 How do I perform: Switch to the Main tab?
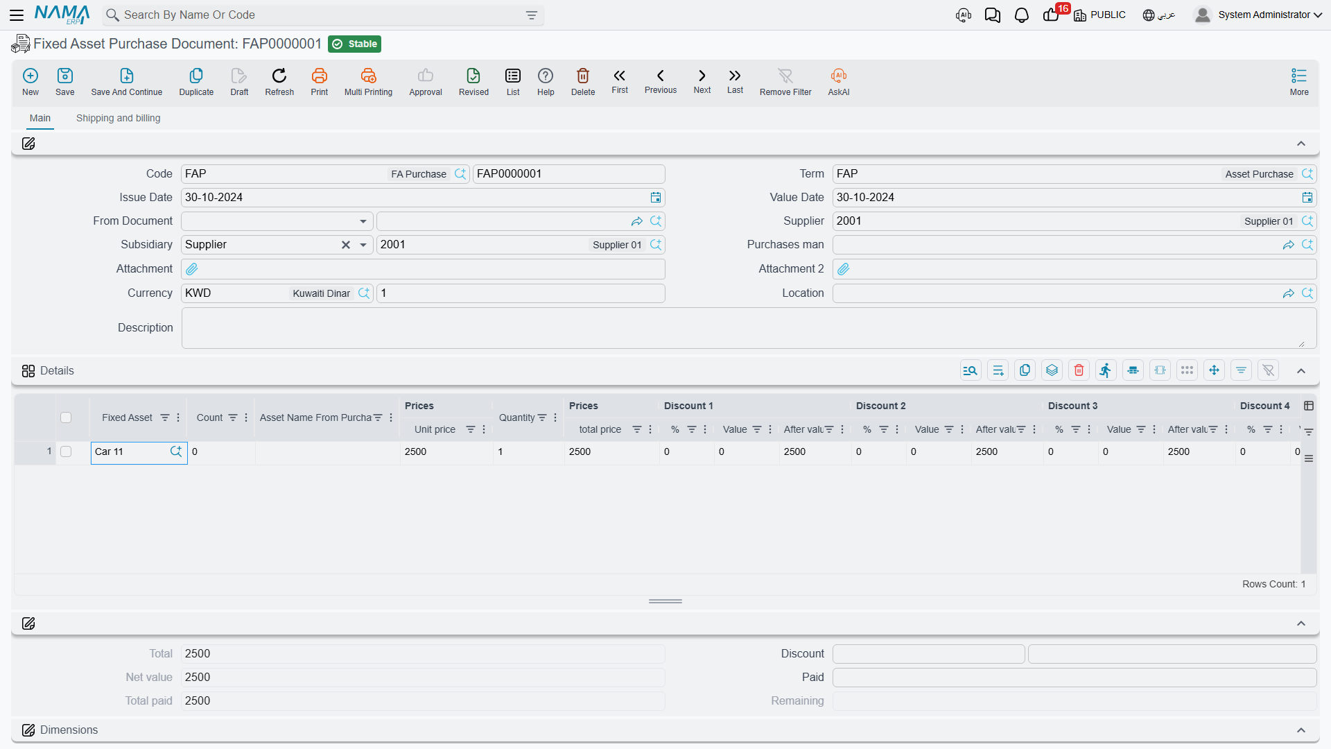[x=40, y=118]
